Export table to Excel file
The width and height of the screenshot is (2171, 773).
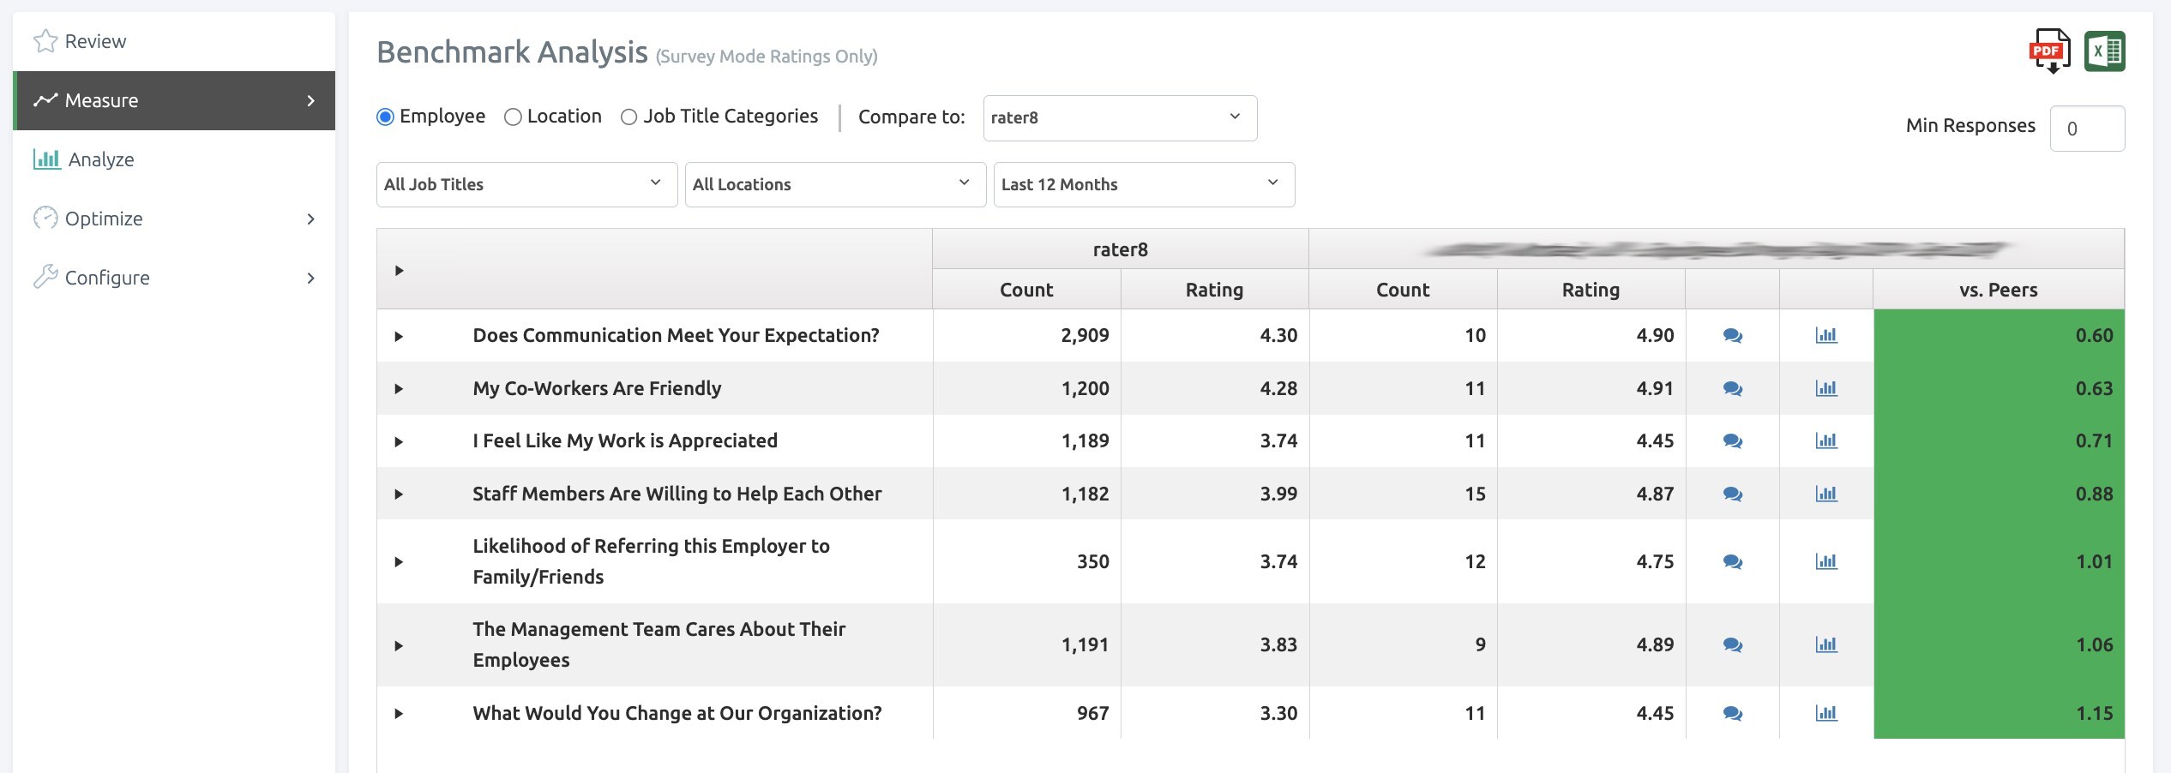click(2104, 52)
